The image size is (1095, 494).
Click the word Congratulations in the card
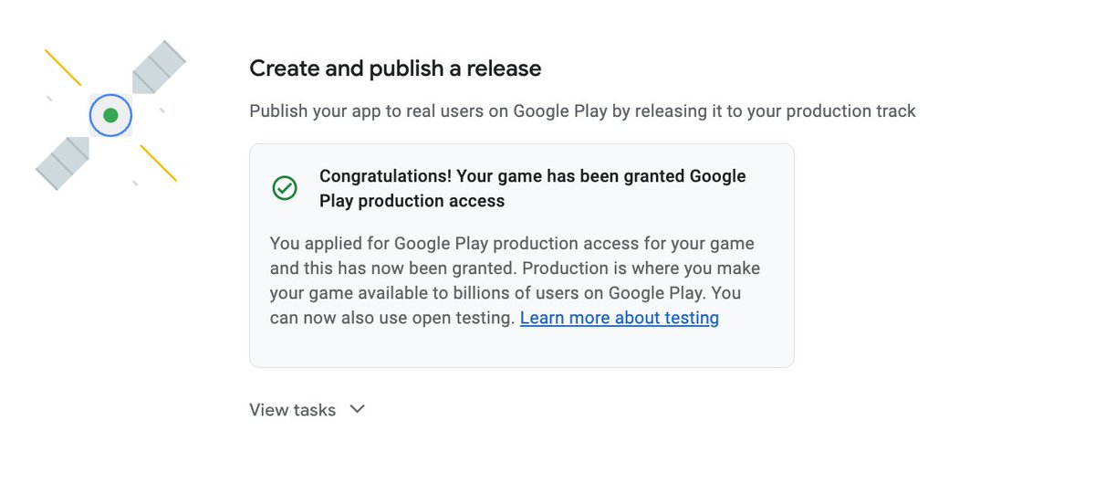point(384,176)
